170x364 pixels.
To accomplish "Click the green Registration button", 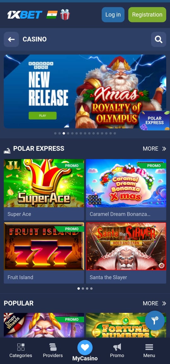I will point(147,15).
